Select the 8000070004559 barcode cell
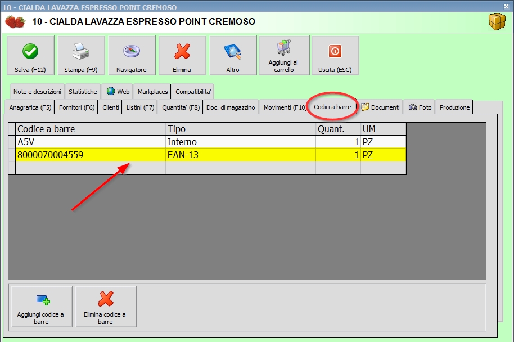 click(x=91, y=155)
